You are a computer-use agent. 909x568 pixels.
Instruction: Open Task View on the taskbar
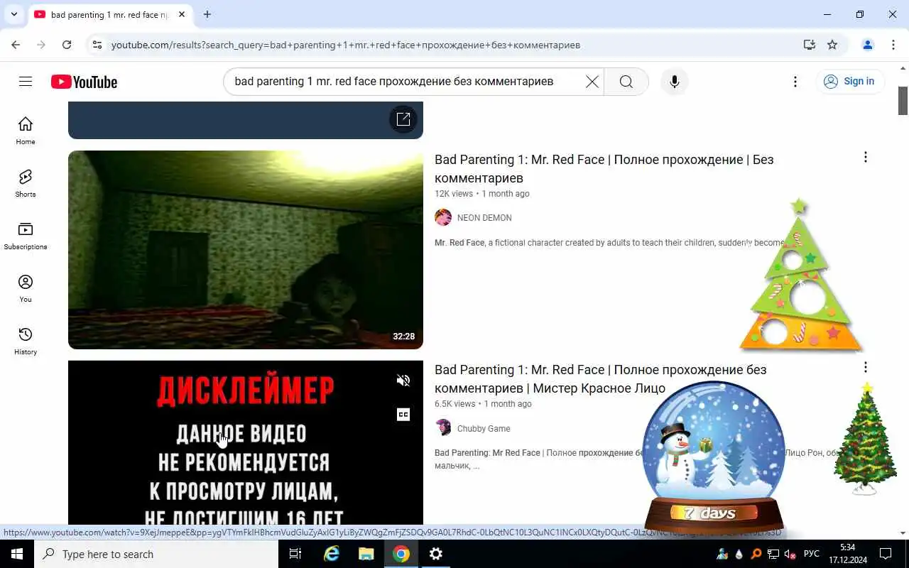pos(295,554)
